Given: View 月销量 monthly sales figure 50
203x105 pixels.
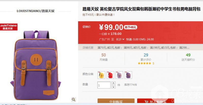Looking at the screenshot, I should pyautogui.click(x=104, y=55).
